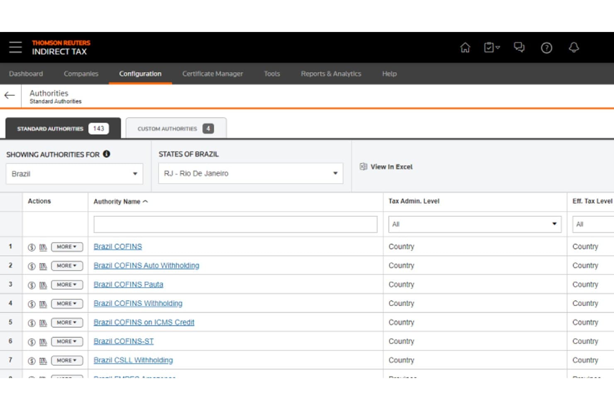Click dollar icon for Brazil COFINS Auto Withholding
This screenshot has width=614, height=410.
click(32, 266)
